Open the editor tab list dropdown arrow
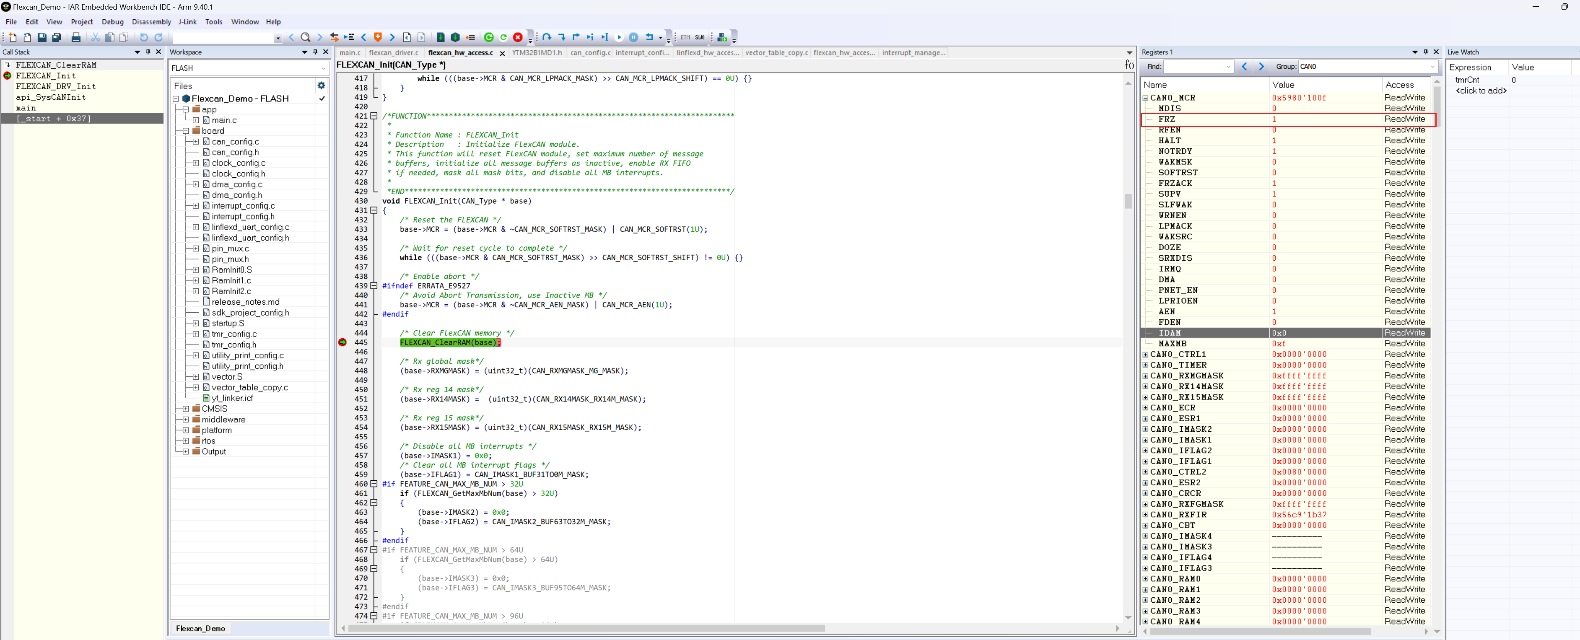 point(1129,53)
